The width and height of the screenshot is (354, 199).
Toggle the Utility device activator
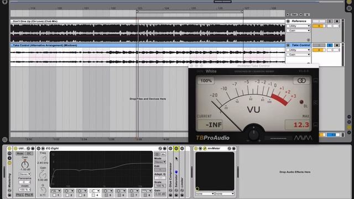[15, 149]
